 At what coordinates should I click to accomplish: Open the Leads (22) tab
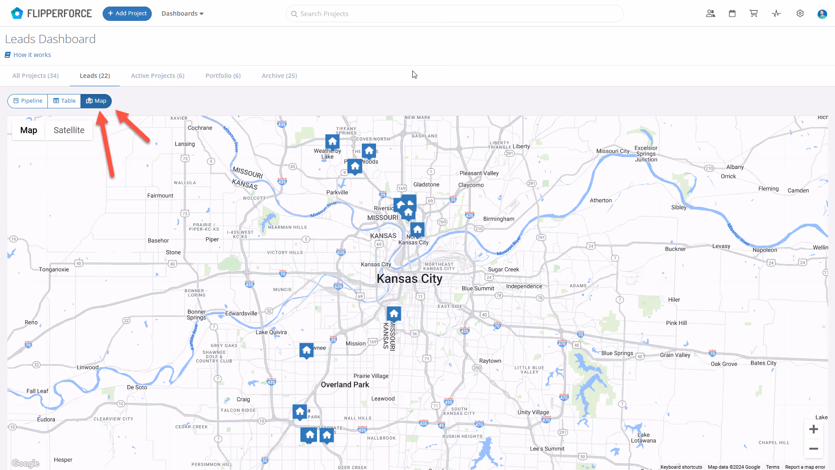(95, 76)
